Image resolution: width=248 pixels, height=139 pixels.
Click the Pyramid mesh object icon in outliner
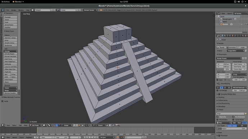tap(222, 24)
